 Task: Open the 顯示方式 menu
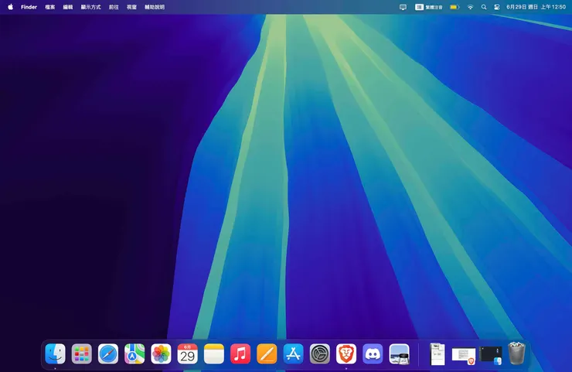(90, 7)
